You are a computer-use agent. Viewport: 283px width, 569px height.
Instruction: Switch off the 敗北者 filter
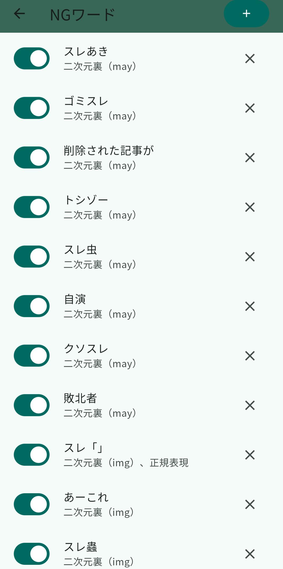pyautogui.click(x=32, y=405)
